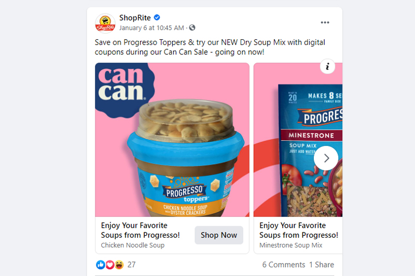This screenshot has width=415, height=276.
Task: Open the 27 reactions count
Action: click(x=132, y=265)
